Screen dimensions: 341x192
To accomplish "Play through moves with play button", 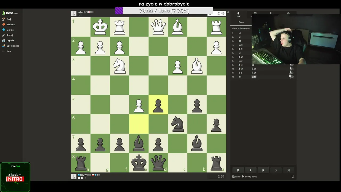I will coord(263,170).
